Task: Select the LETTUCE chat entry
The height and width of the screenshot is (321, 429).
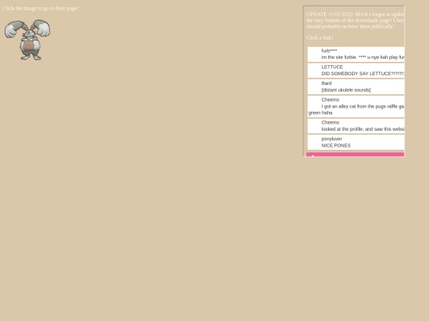Action: [x=356, y=71]
